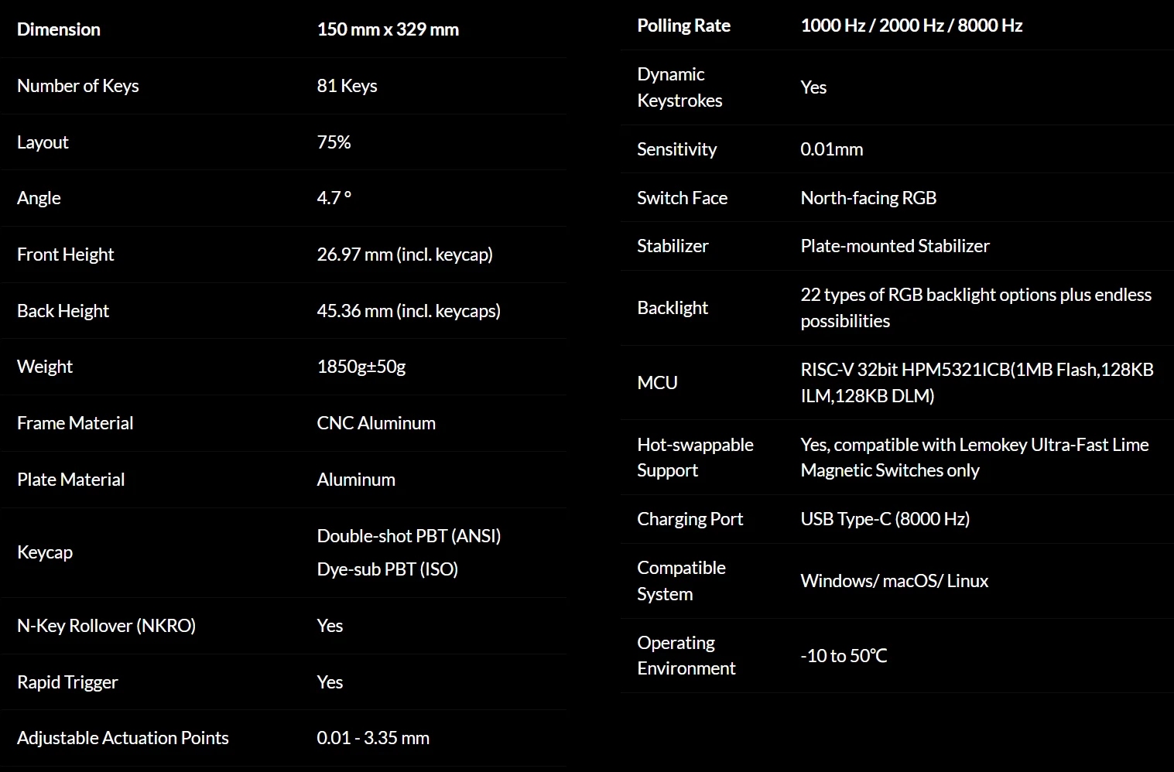Select the CNC Aluminum frame material text
The height and width of the screenshot is (772, 1174).
(376, 423)
